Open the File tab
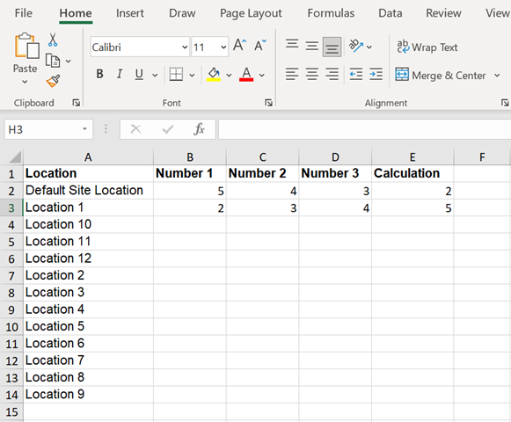 pos(24,13)
